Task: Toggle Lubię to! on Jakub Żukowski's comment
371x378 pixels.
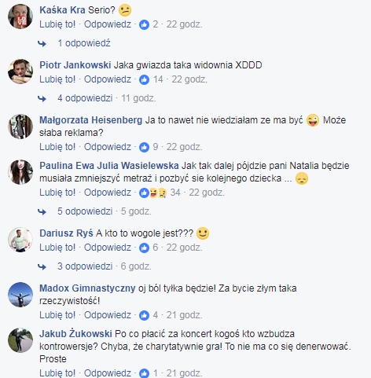Action: pos(57,372)
